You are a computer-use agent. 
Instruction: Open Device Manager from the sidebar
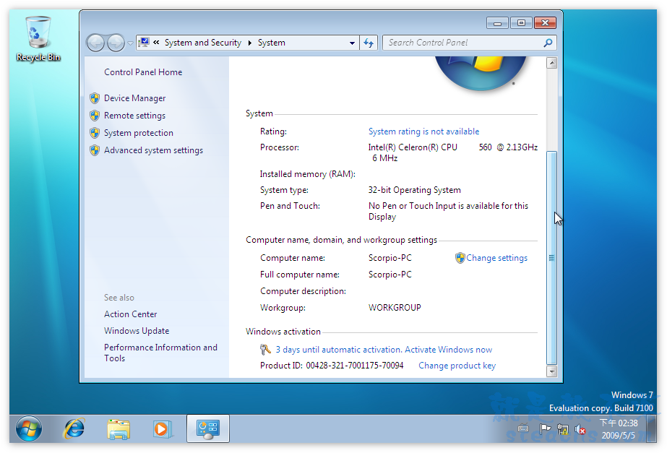click(x=134, y=98)
